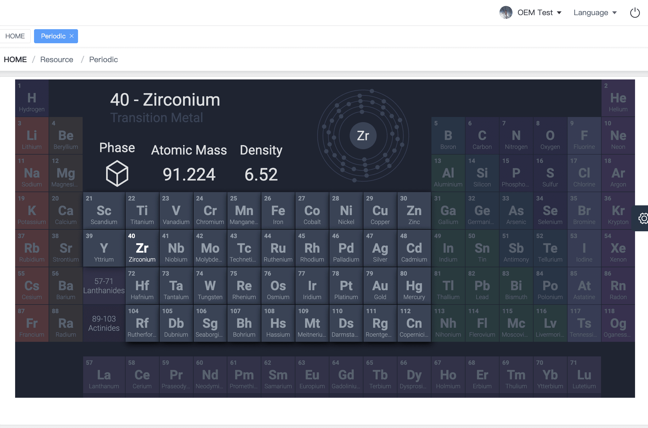Screen dimensions: 648x428
Task: Click the power logout icon
Action: point(635,13)
